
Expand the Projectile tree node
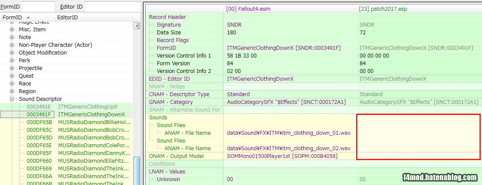coord(12,68)
